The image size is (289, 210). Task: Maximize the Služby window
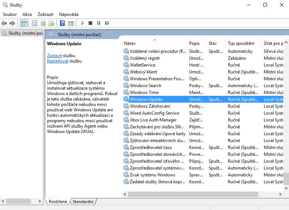(265, 5)
